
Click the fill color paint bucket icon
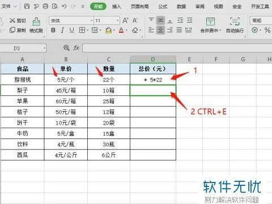[x=108, y=30]
